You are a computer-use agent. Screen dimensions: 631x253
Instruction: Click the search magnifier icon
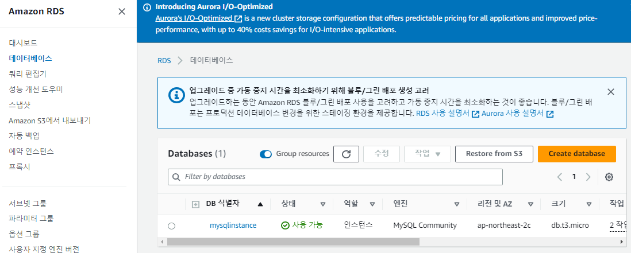click(176, 177)
